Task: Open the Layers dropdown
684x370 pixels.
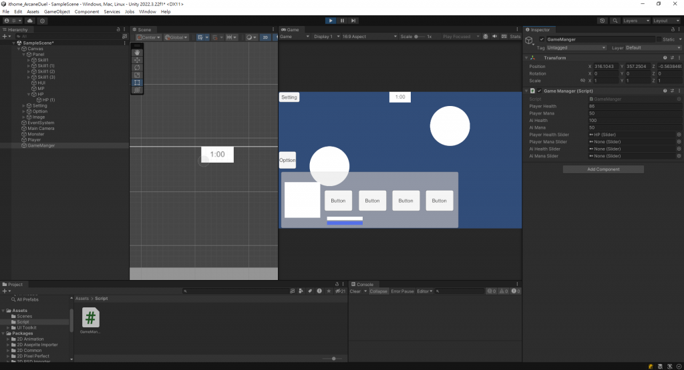Action: [636, 21]
